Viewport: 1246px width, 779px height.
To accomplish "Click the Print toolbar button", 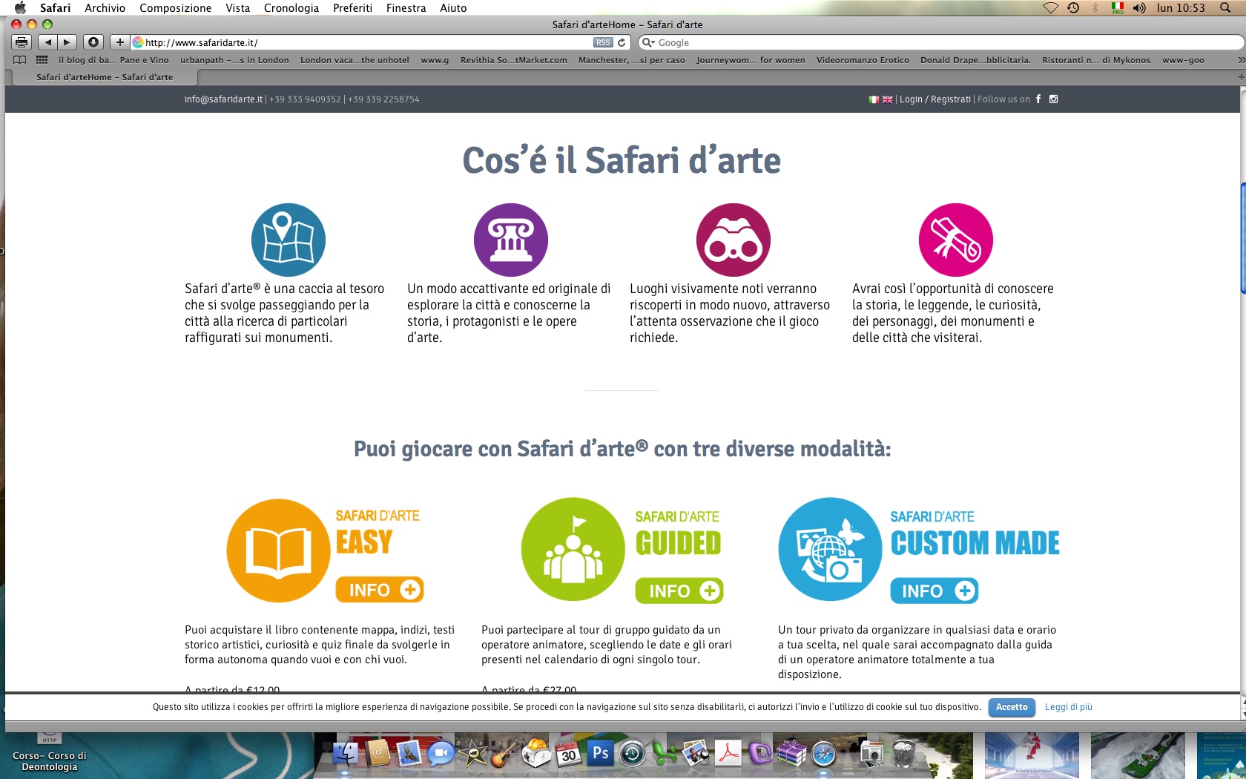I will [22, 42].
